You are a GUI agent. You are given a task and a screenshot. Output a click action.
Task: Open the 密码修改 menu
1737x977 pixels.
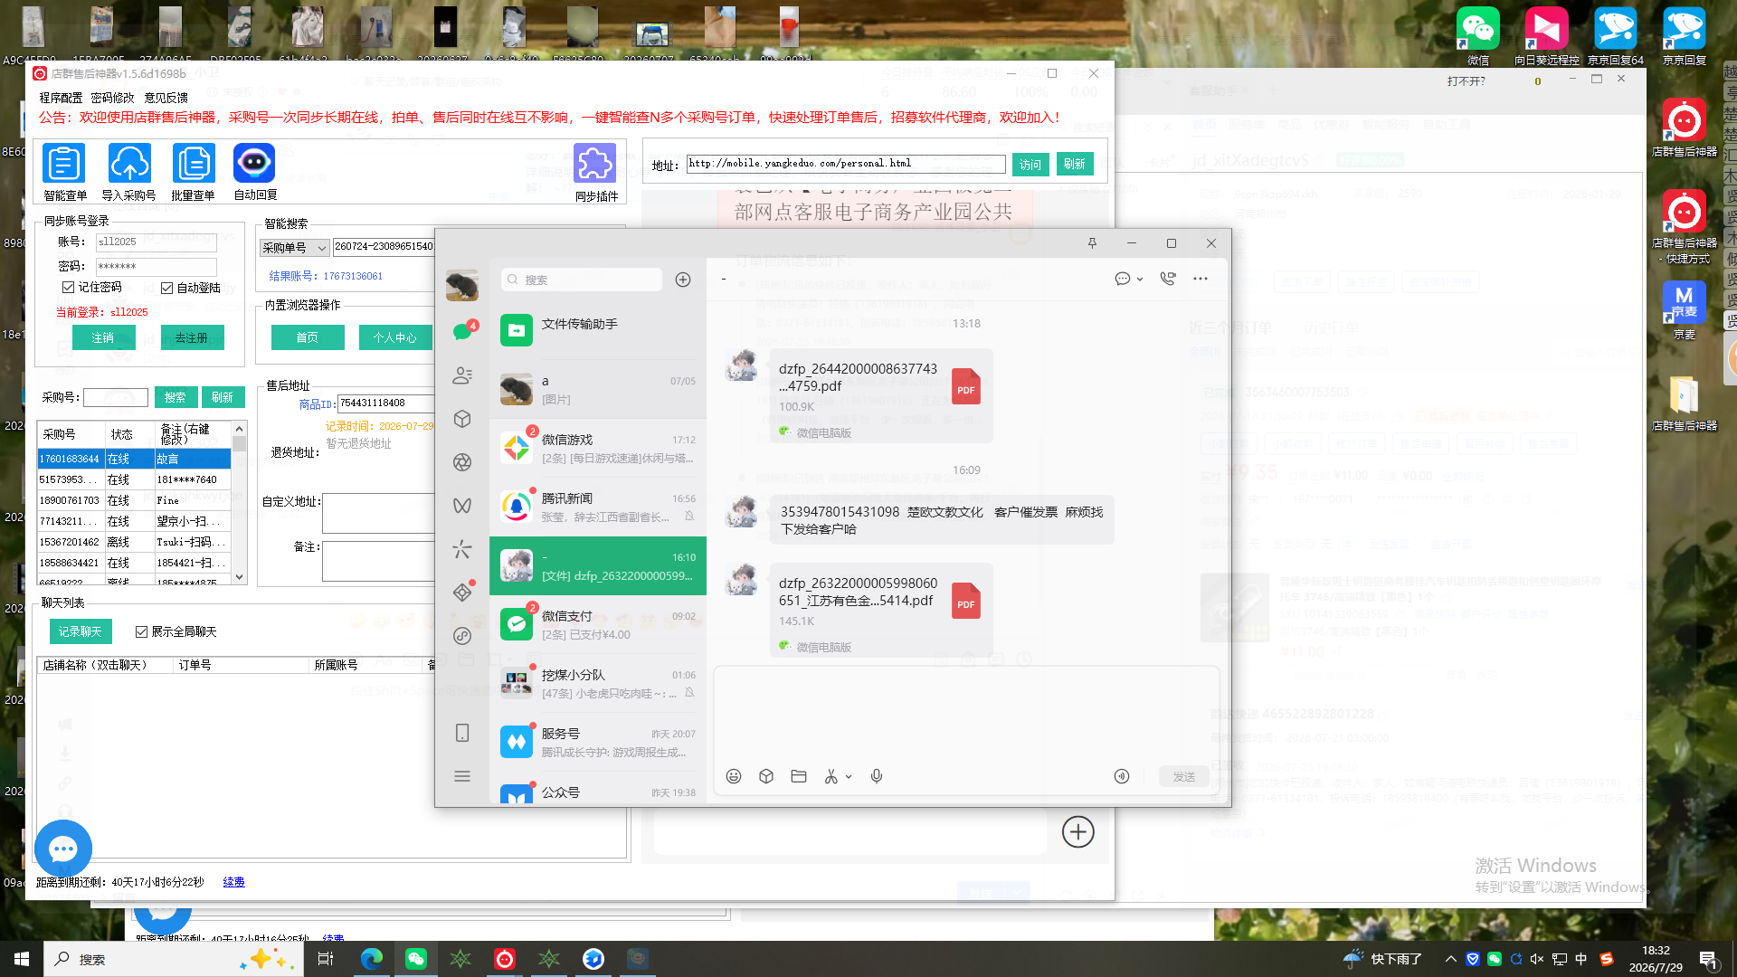pos(113,98)
